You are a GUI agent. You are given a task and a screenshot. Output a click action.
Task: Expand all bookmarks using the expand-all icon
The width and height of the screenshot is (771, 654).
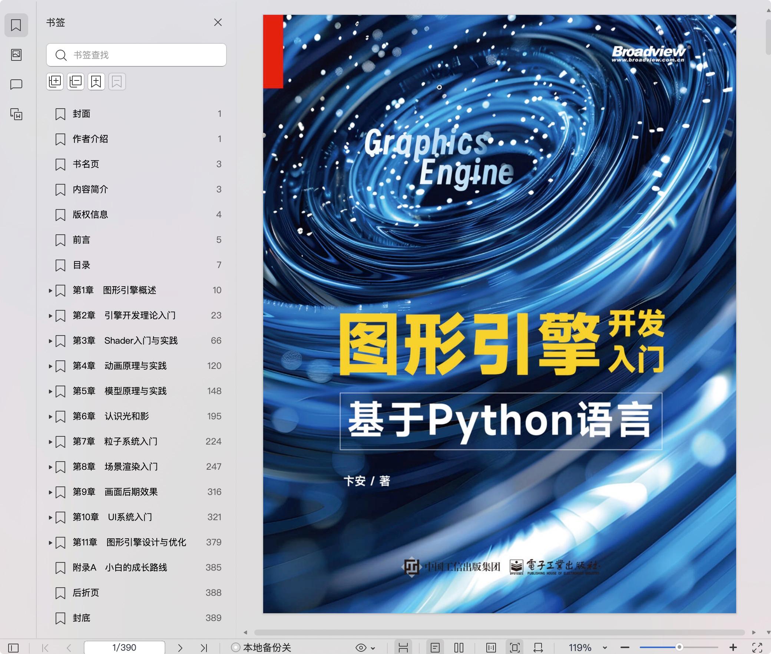click(55, 81)
